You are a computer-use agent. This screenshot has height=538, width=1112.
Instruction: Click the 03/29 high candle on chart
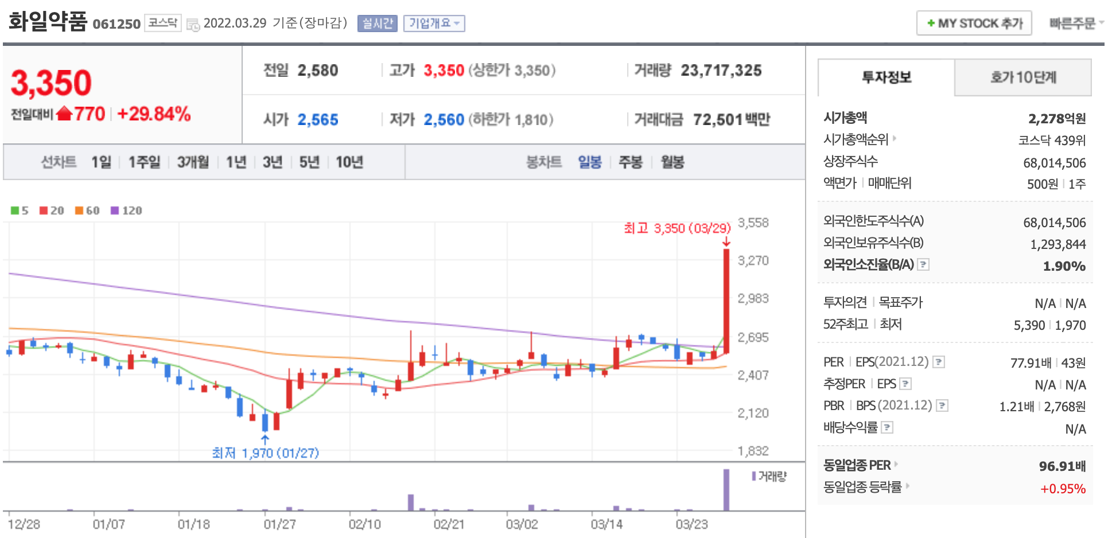coord(726,301)
